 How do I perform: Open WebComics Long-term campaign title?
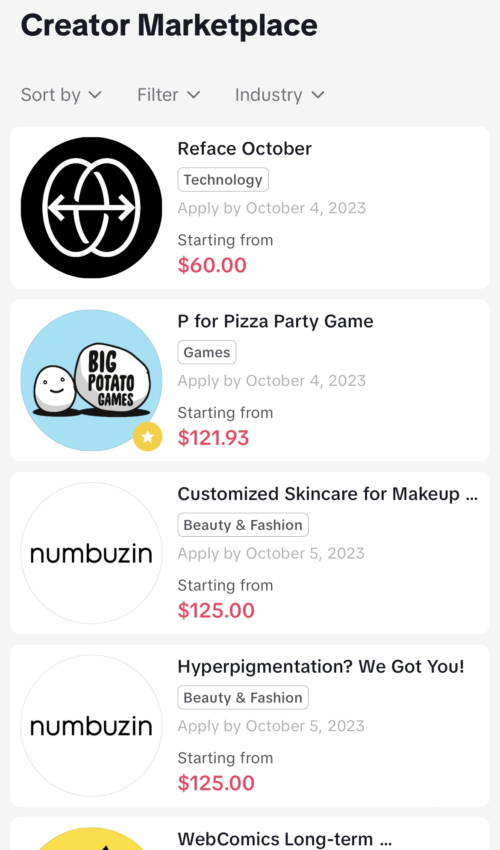coord(285,839)
